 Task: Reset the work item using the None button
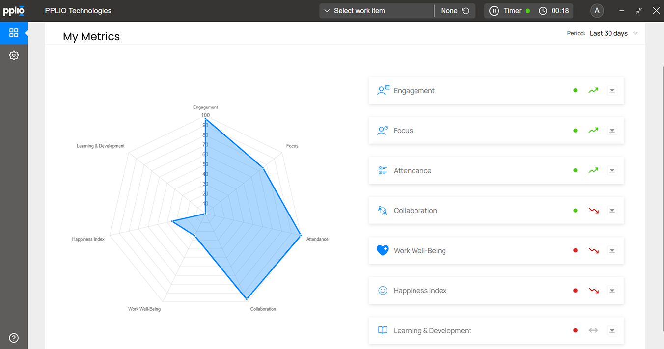(x=454, y=10)
